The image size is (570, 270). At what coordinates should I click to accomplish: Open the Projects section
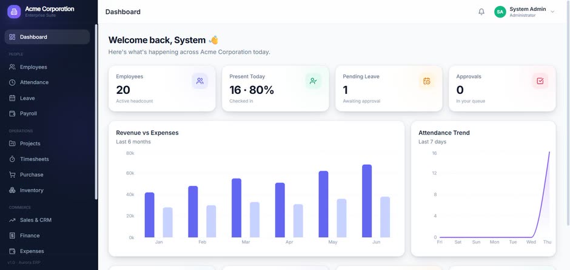click(47, 143)
